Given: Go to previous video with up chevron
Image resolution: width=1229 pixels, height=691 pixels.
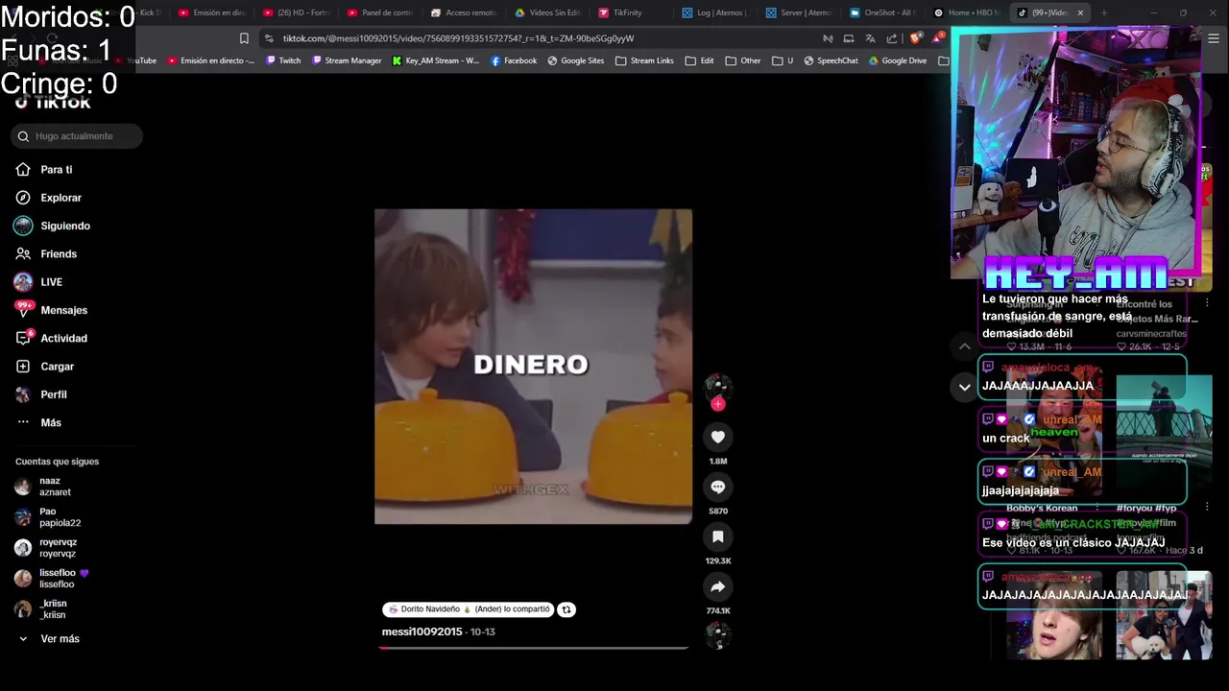Looking at the screenshot, I should pyautogui.click(x=964, y=345).
